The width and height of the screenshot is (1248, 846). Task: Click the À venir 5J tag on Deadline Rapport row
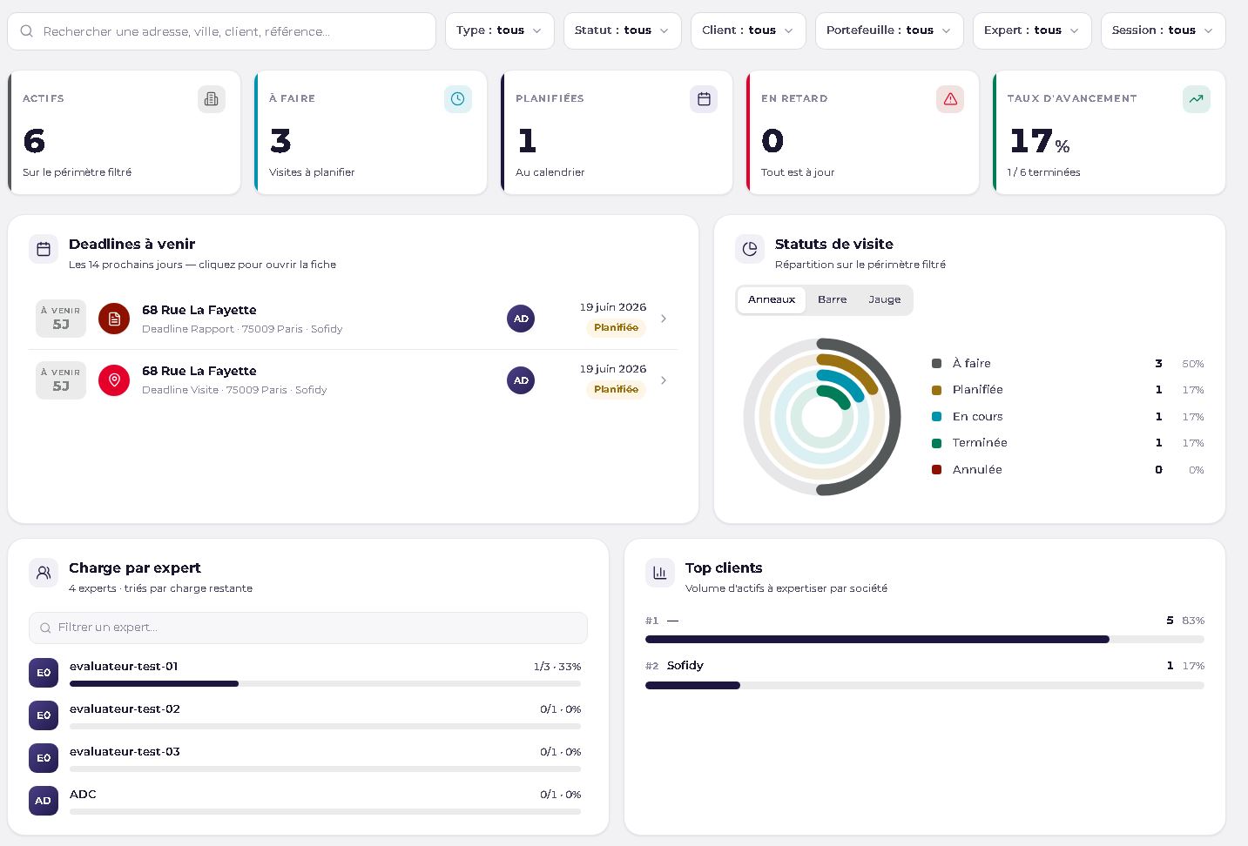(61, 319)
